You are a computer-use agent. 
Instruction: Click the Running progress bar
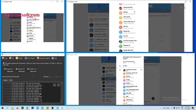(x=57, y=77)
